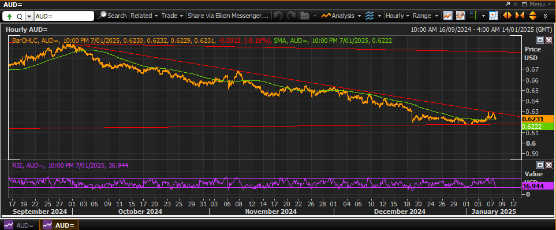Click the blue wavy lines indicator icon
Screen dimensions: 556x230
click(x=370, y=16)
